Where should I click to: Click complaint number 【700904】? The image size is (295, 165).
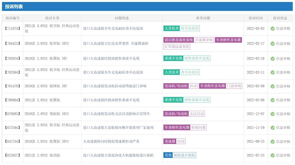[x=13, y=100]
